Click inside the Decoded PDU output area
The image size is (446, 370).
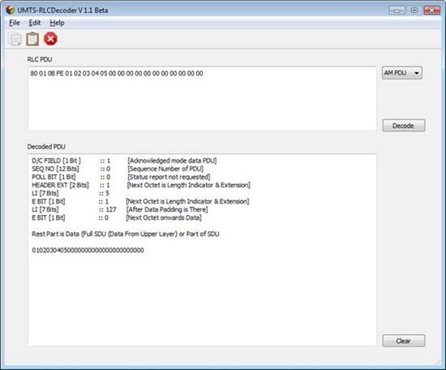202,250
